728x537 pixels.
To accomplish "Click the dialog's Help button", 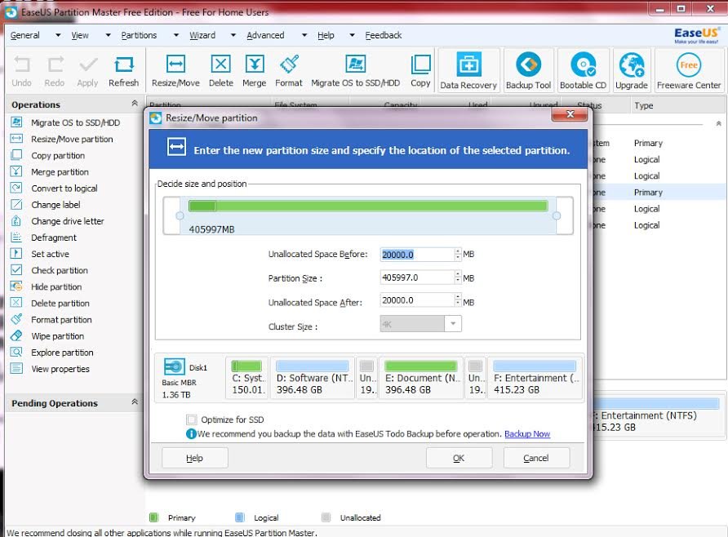I will (194, 458).
